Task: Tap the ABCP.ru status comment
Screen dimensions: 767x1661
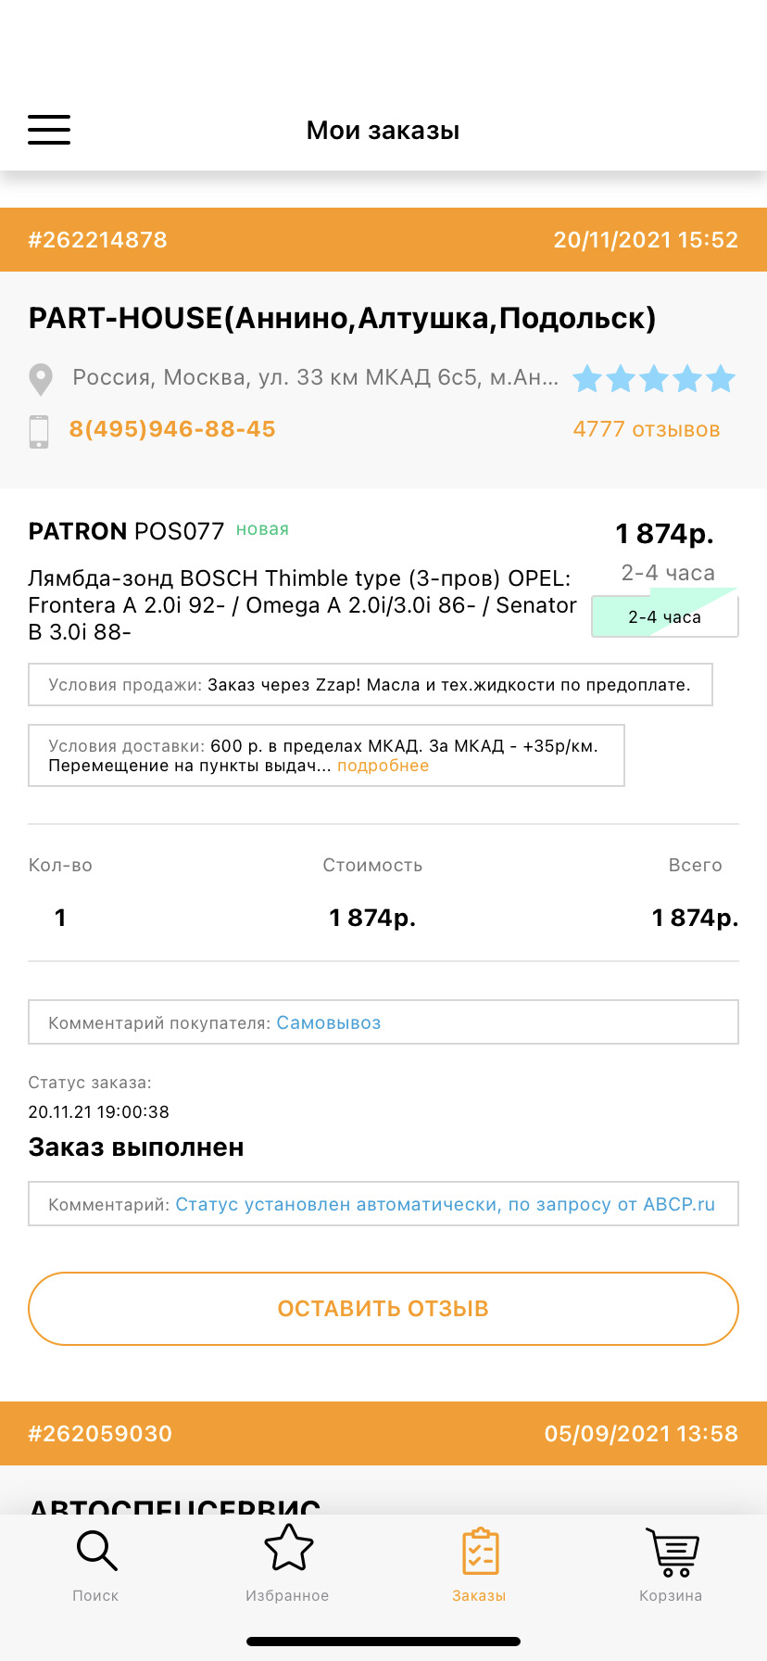Action: point(445,1204)
